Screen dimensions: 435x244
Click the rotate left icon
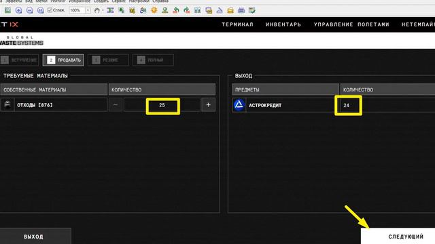pyautogui.click(x=176, y=11)
